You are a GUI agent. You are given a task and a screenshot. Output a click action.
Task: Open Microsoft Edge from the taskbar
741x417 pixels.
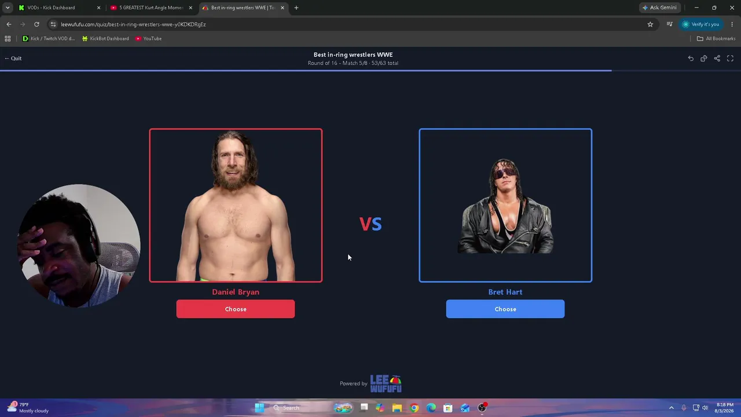click(431, 408)
